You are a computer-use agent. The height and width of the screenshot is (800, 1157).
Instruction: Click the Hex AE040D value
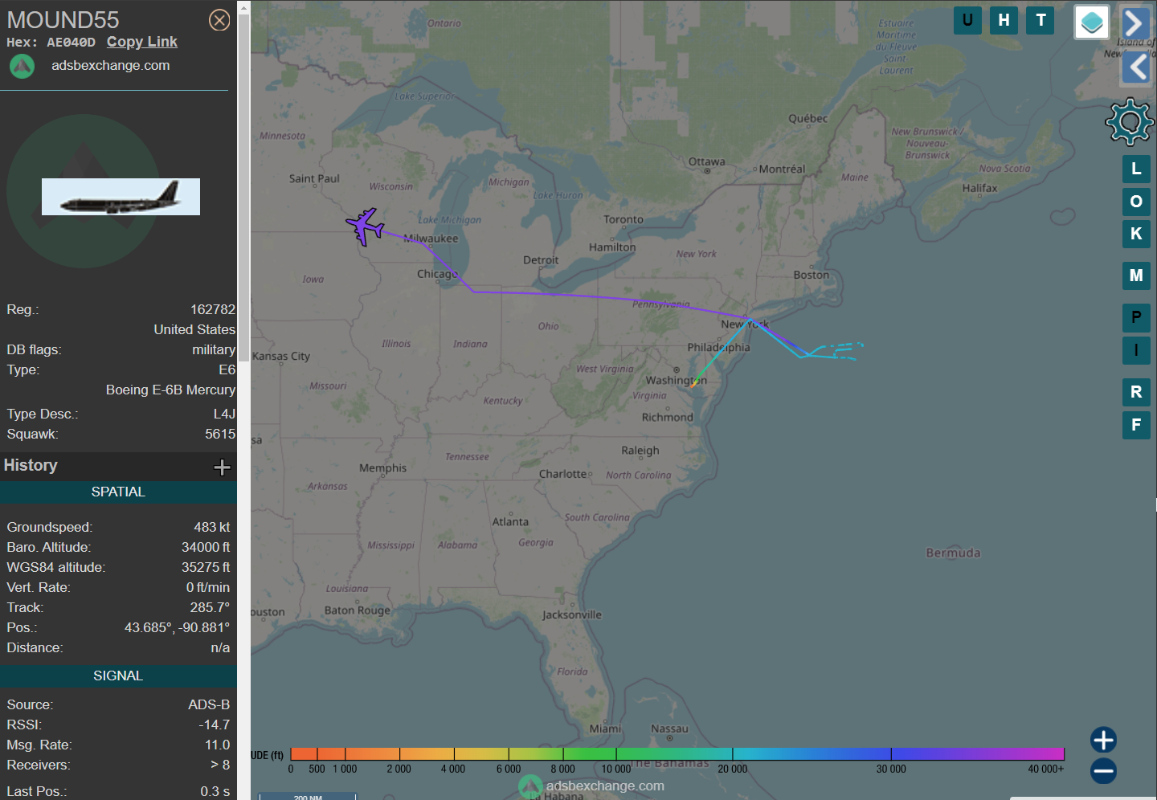(x=71, y=43)
